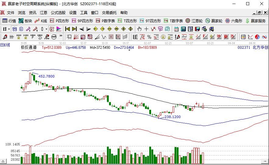Open the 资讯 menu
Screen dimensions: 269x165
click(x=32, y=13)
